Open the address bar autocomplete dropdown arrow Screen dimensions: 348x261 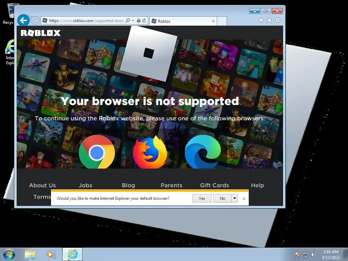(x=133, y=21)
